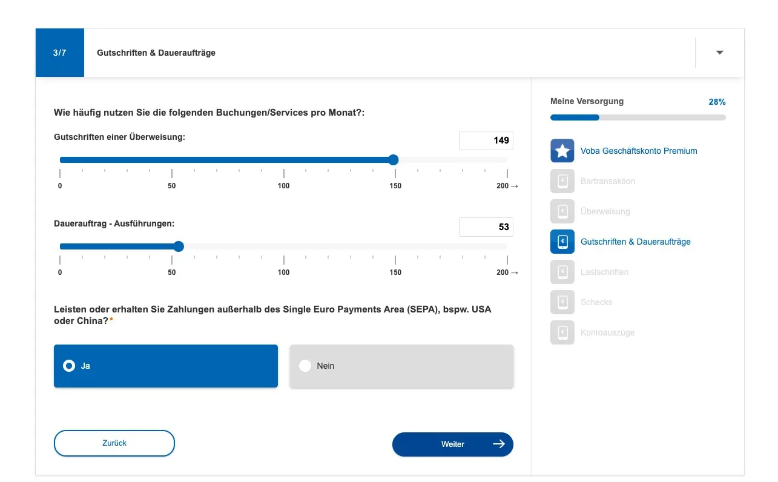Click the 200 → label on Gutschriften slider
Screen dimensions: 778x482
click(507, 186)
